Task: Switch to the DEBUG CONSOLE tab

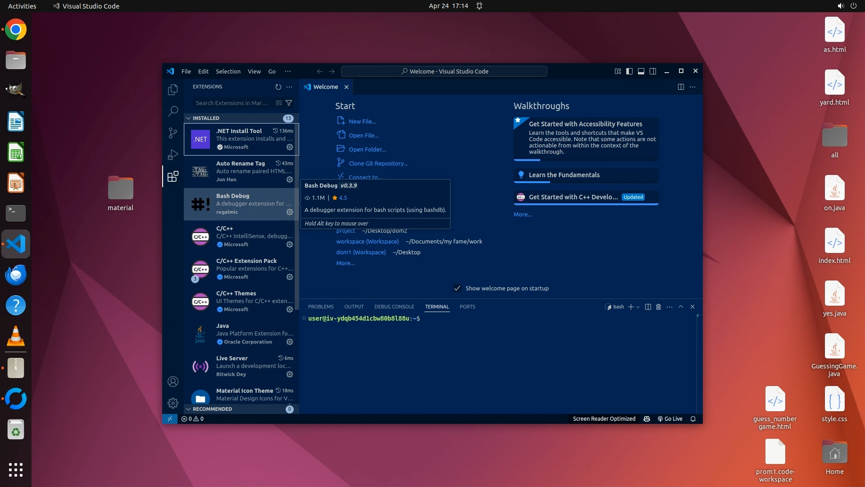Action: 394,307
